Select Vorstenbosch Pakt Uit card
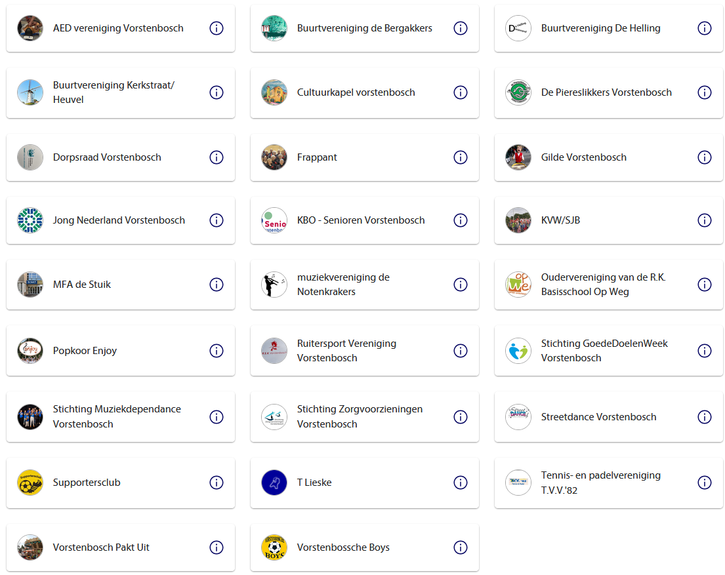725x575 pixels. coord(121,547)
